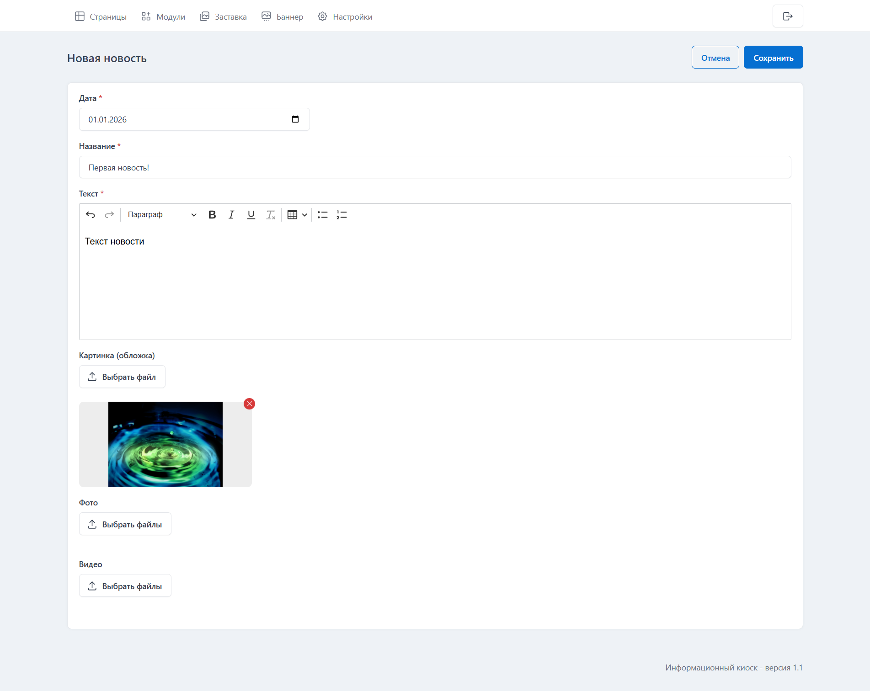Toggle italic formatting in the text editor
Viewport: 870px width, 691px height.
pyautogui.click(x=231, y=215)
